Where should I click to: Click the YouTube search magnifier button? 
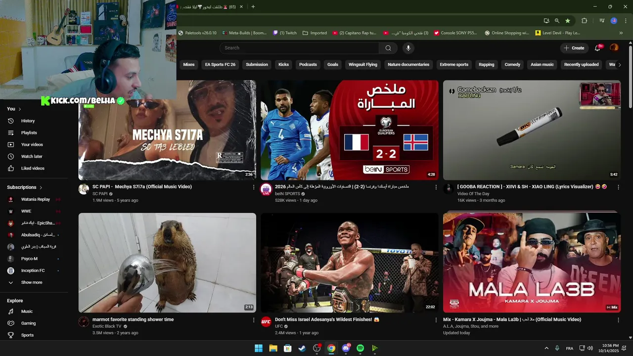coord(388,48)
